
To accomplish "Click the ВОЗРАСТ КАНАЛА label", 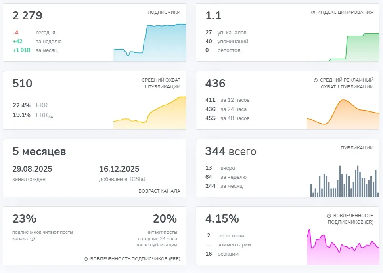I will [x=159, y=191].
